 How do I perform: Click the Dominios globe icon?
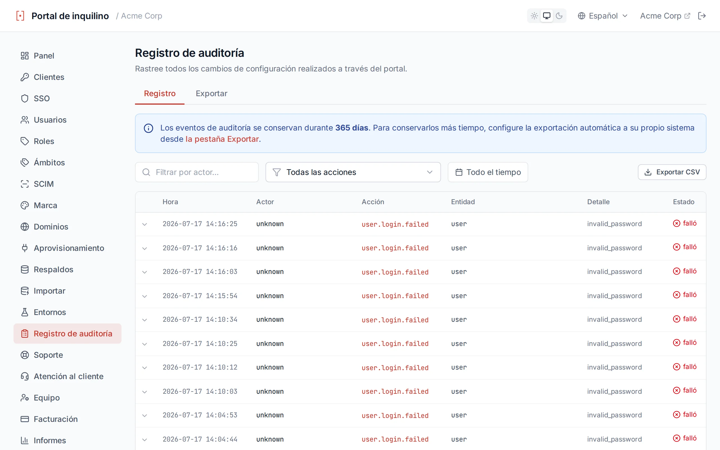pos(25,227)
